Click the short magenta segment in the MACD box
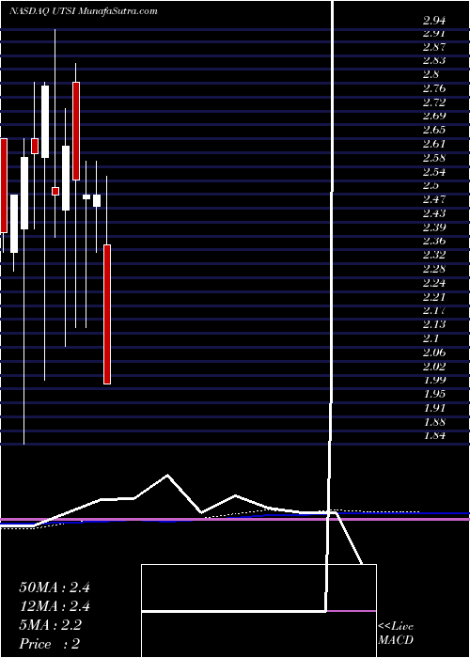The height and width of the screenshot is (658, 470). 351,611
